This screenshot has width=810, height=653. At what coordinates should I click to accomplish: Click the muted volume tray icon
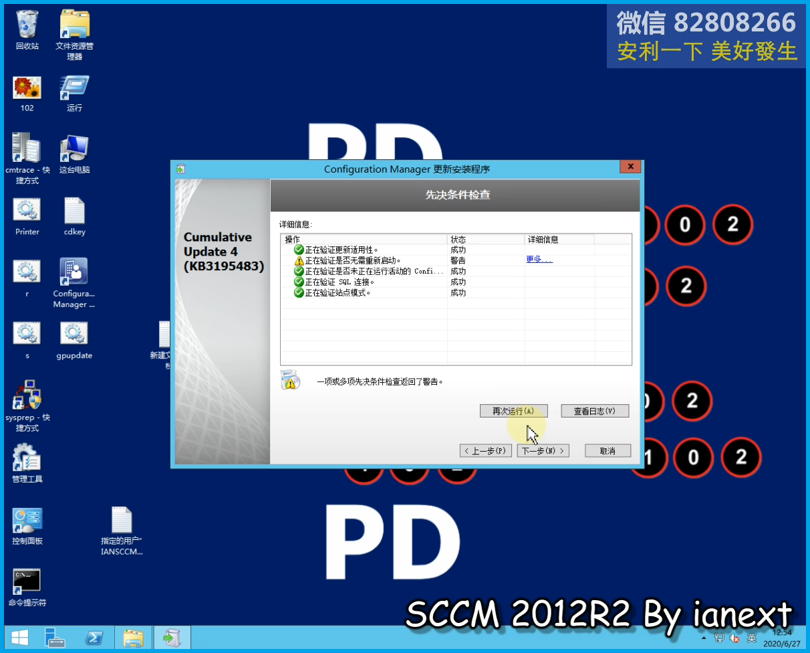click(734, 638)
